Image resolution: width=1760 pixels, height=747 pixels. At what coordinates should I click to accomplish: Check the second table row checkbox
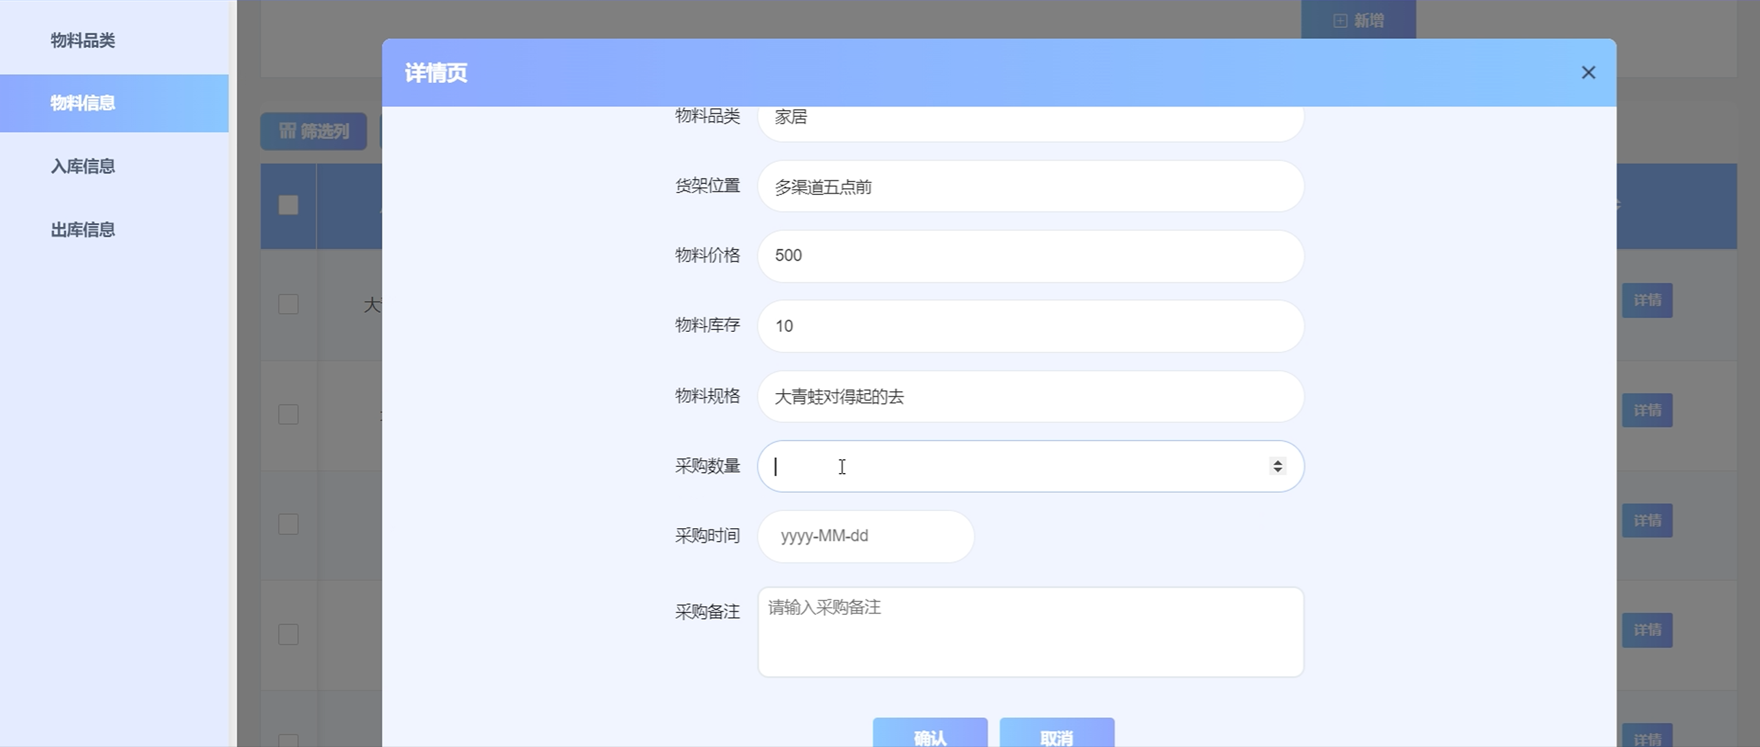click(289, 414)
